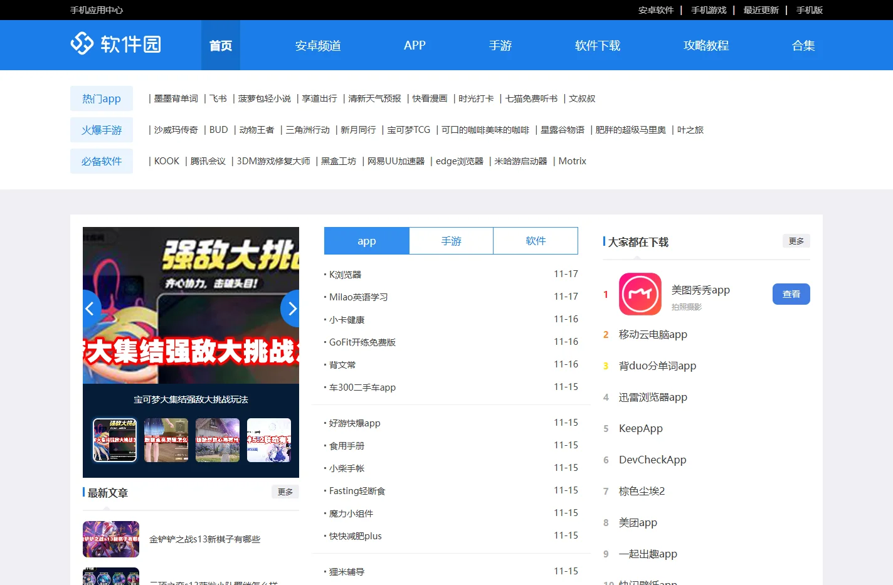Open the 宝可梦TCG link
893x585 pixels.
[x=409, y=130]
